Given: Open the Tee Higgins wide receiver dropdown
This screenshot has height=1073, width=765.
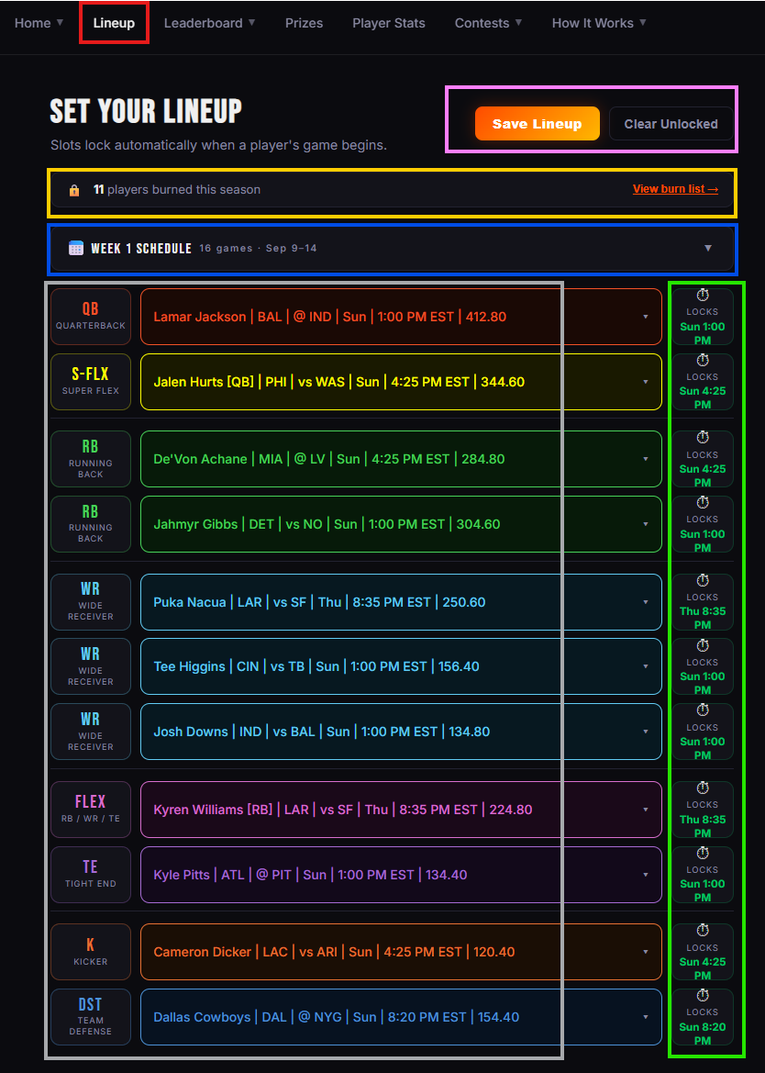Looking at the screenshot, I should (401, 666).
